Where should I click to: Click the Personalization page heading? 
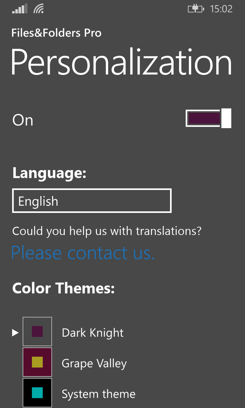122,62
